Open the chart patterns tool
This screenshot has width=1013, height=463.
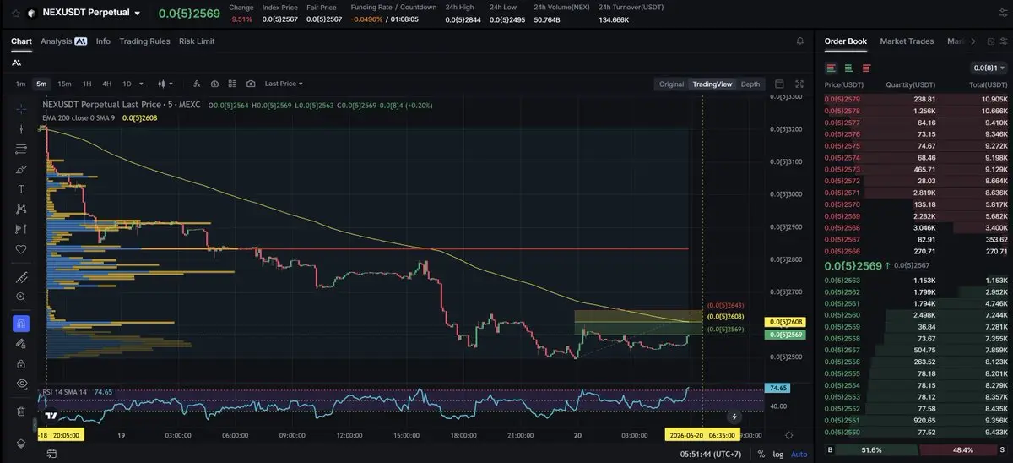[x=21, y=209]
